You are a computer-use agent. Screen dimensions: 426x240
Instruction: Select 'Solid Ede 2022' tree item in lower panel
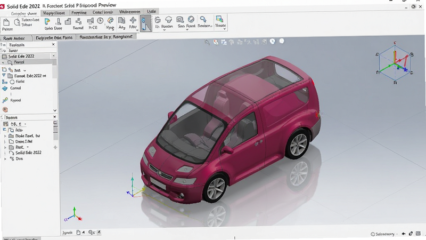pyautogui.click(x=28, y=153)
